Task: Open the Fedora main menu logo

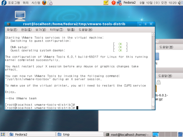Action: pos(4,3)
